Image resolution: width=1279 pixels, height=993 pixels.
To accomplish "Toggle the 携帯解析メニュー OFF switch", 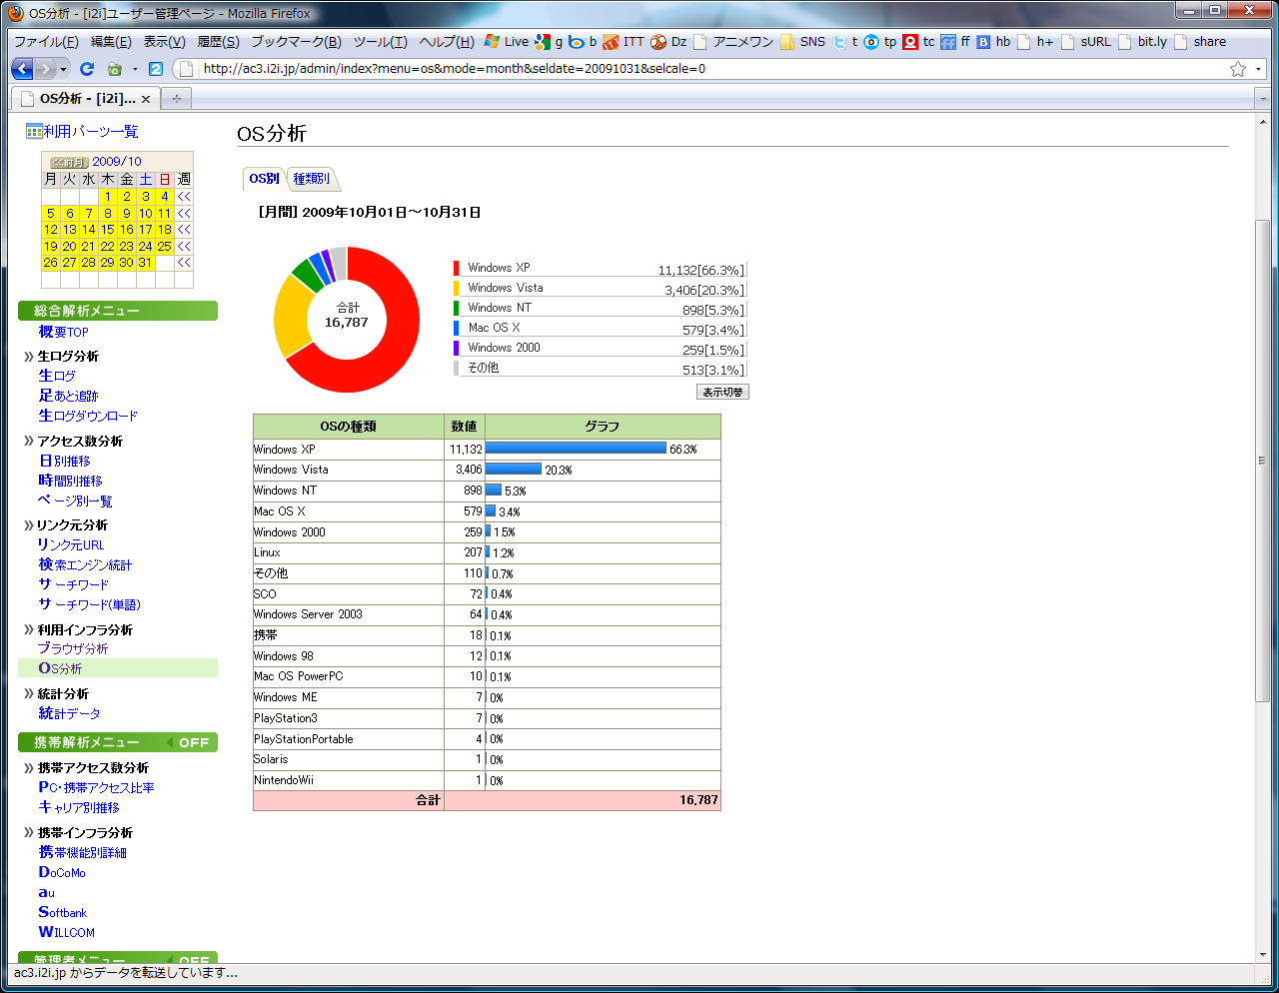I will [x=193, y=742].
